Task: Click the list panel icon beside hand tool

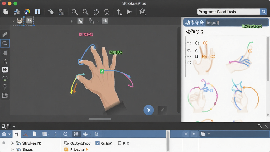Action: pyautogui.click(x=61, y=12)
